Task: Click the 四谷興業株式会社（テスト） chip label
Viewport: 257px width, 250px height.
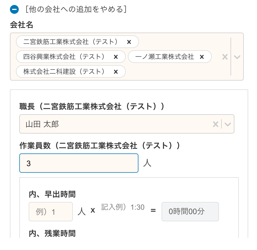Action: [x=64, y=57]
